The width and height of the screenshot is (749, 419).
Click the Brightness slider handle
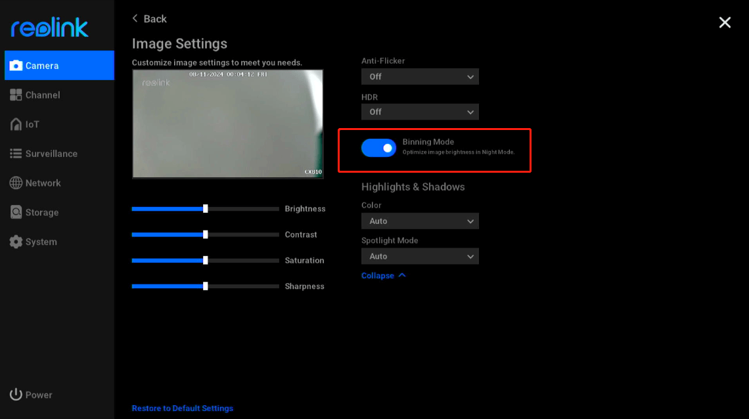(206, 209)
